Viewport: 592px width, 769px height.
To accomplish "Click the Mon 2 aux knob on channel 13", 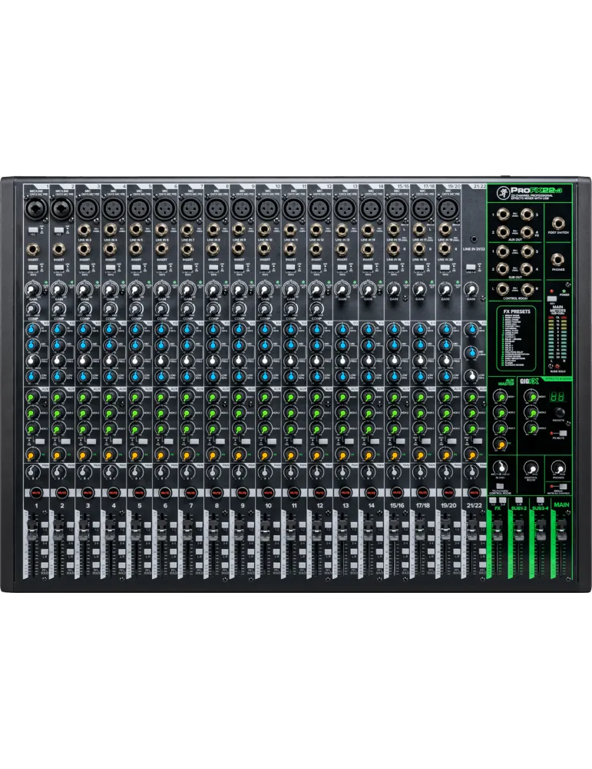I will 342,412.
